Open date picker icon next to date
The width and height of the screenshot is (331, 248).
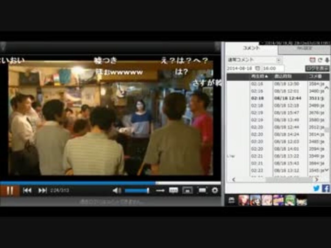coord(258,68)
